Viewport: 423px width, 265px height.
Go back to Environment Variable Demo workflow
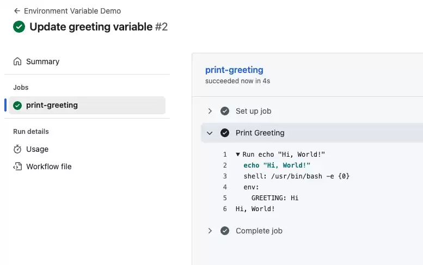pos(72,11)
